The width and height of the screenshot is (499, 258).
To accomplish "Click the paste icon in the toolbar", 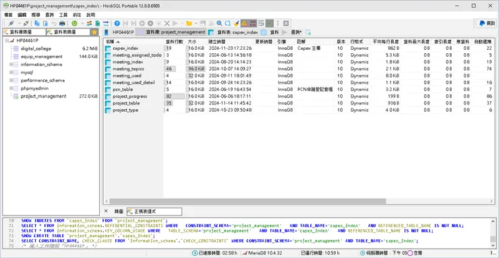I will (x=45, y=23).
